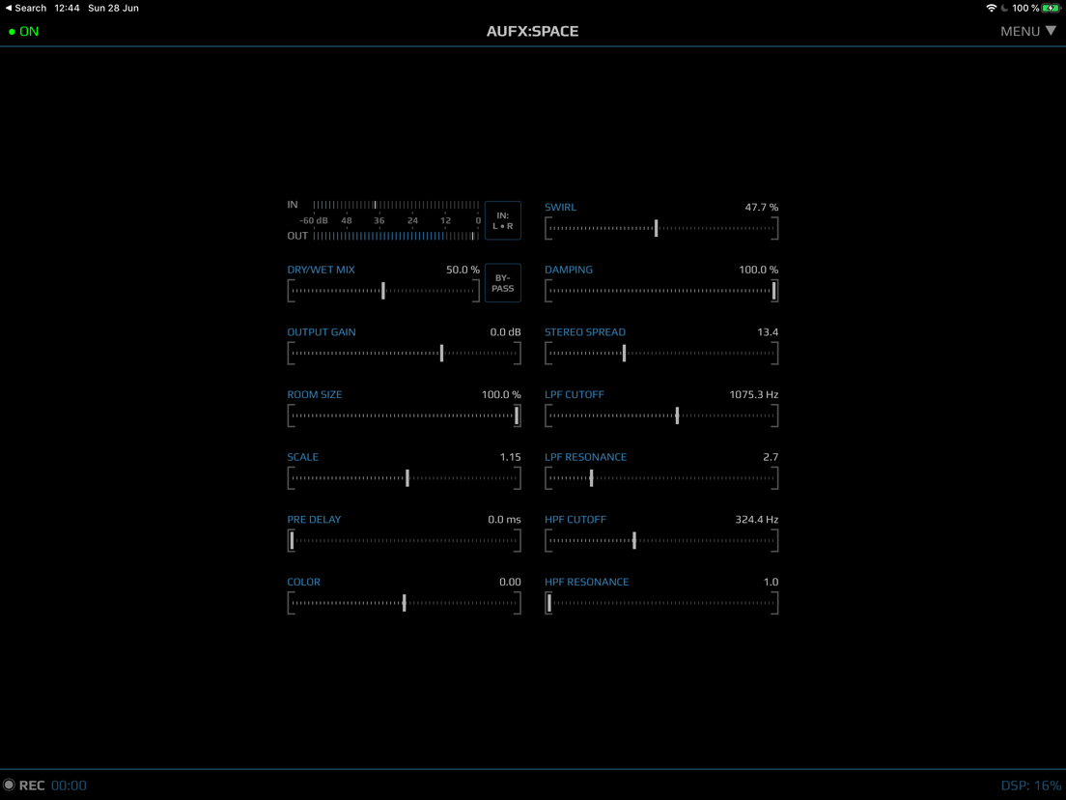Click the AUFX:SPACE title
The image size is (1066, 800).
pos(532,31)
